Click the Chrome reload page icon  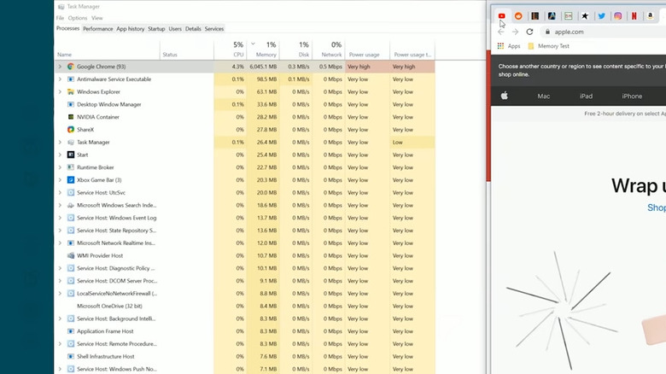[x=529, y=32]
